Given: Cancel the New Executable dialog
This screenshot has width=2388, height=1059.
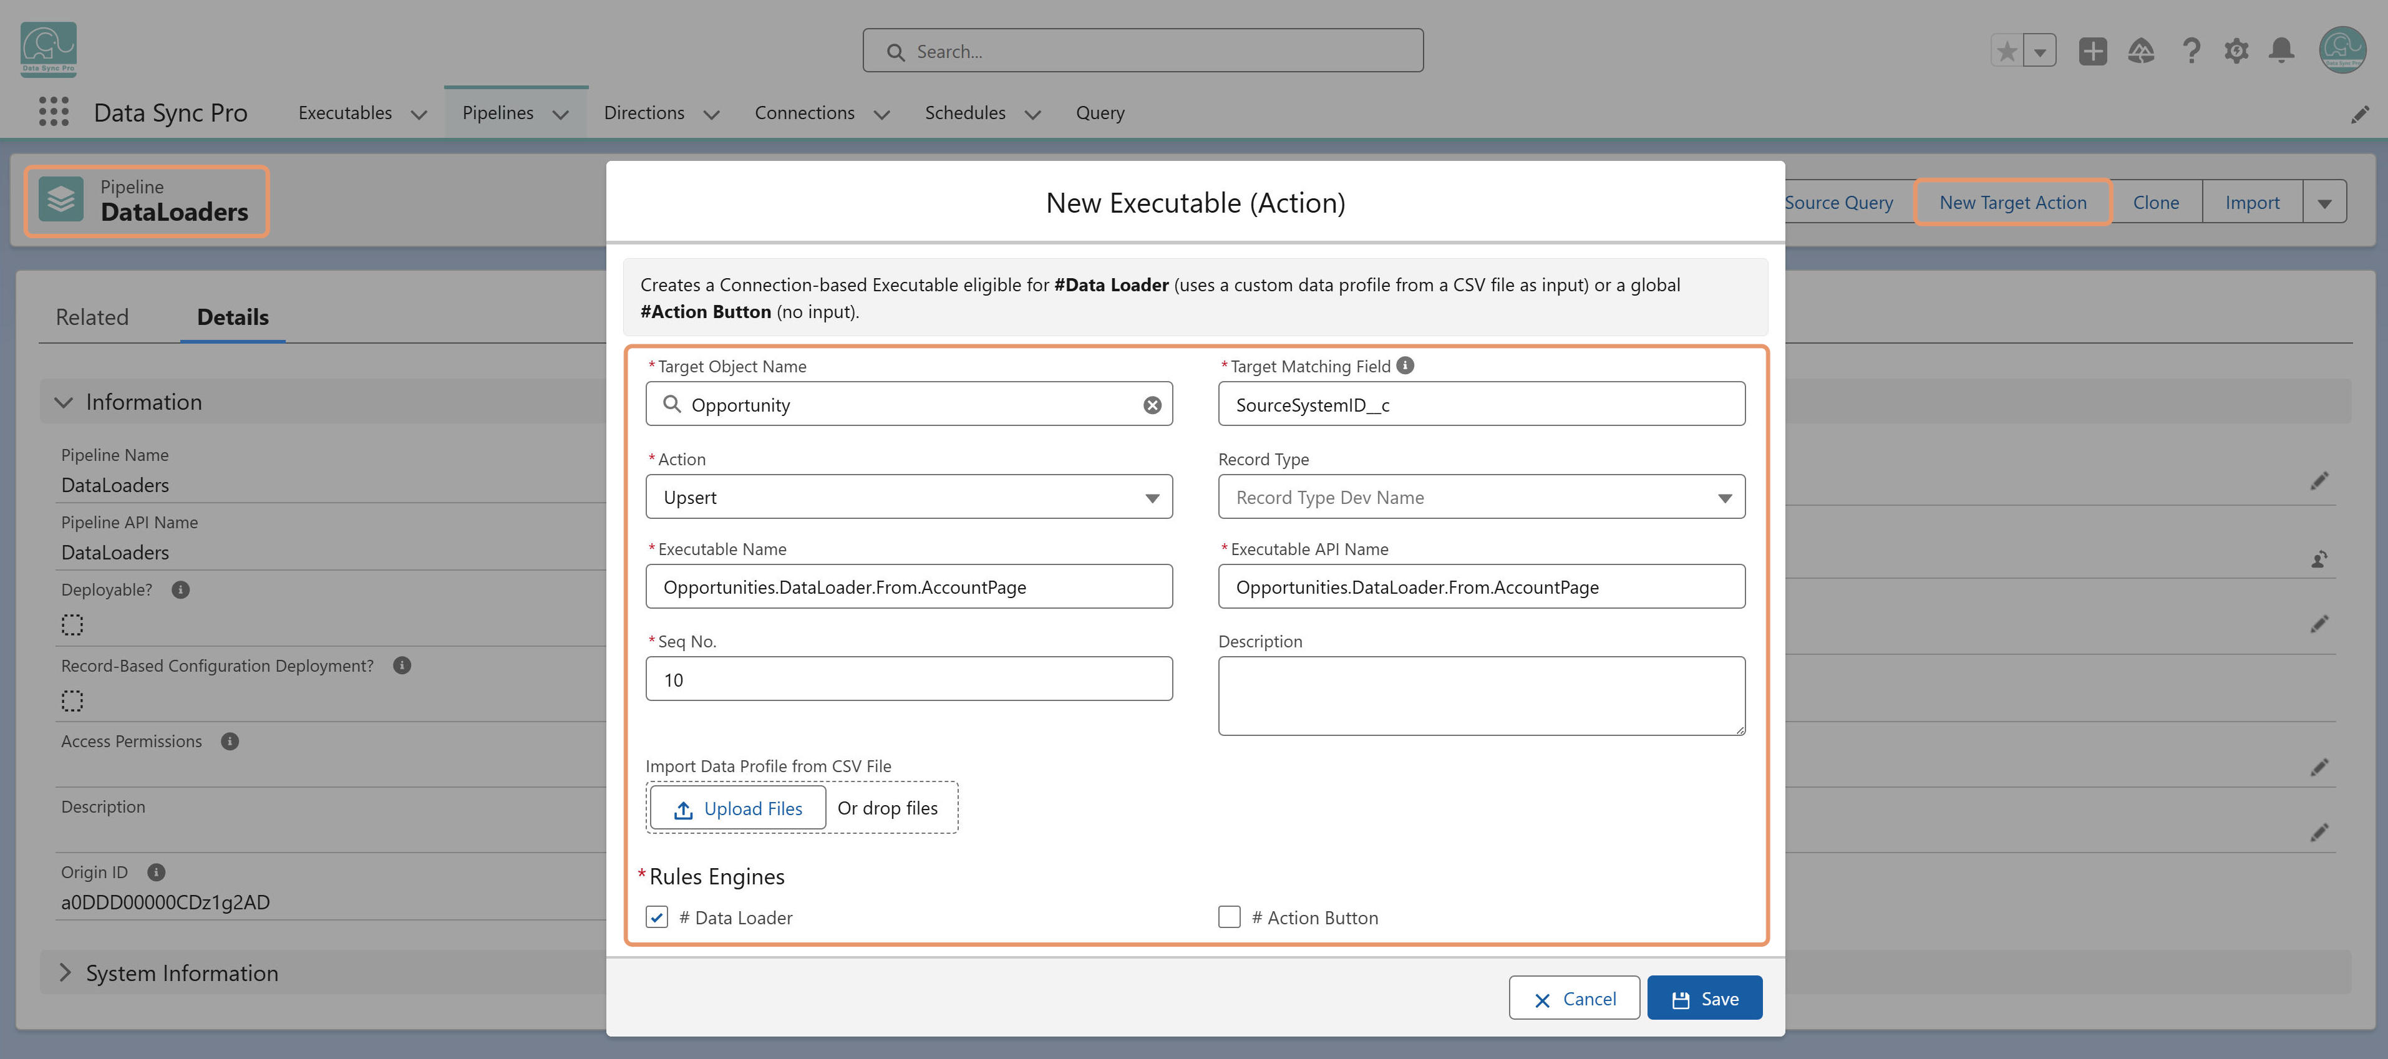Looking at the screenshot, I should 1574,998.
